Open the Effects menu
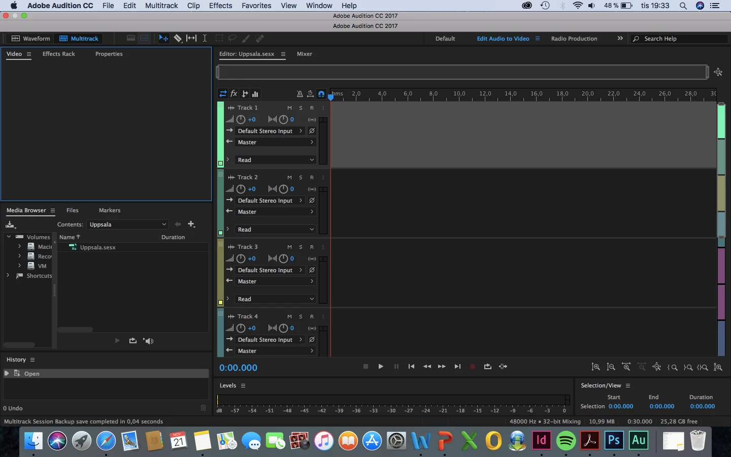Image resolution: width=731 pixels, height=457 pixels. [221, 6]
